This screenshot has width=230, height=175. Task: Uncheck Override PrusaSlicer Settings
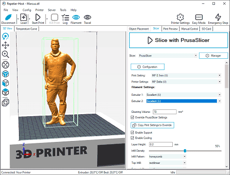tap(132, 117)
